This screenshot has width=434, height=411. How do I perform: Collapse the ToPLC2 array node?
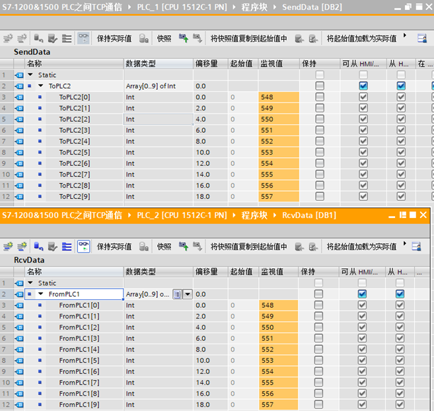41,86
